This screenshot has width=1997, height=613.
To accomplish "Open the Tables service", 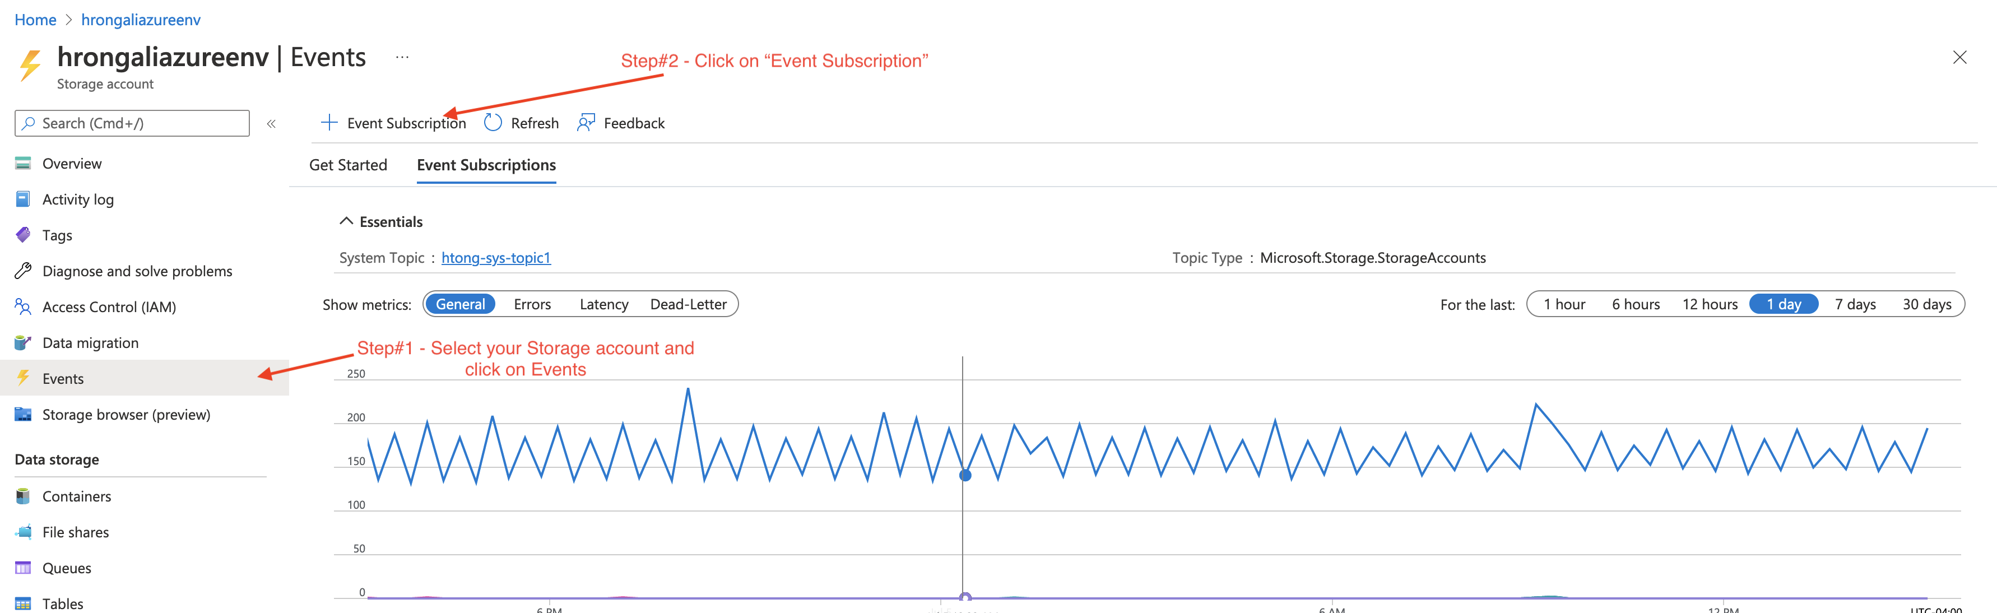I will tap(63, 603).
